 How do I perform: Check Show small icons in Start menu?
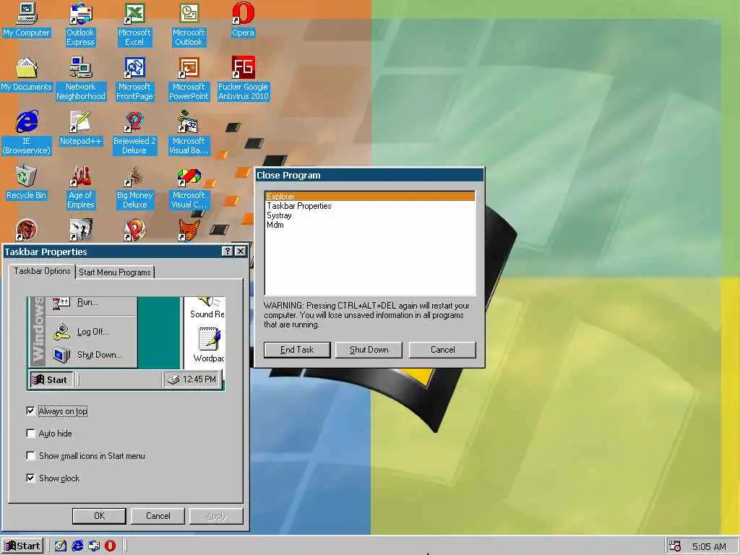pos(30,456)
